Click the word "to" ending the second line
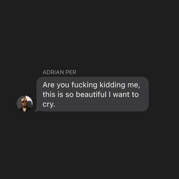The width and height of the screenshot is (179, 179). coord(135,94)
